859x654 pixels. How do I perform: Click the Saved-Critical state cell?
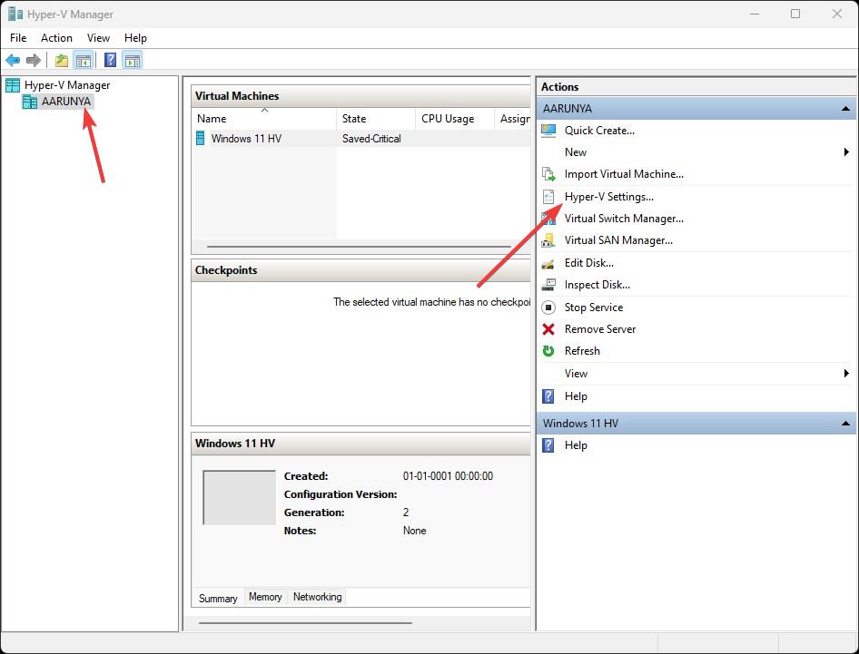tap(371, 139)
